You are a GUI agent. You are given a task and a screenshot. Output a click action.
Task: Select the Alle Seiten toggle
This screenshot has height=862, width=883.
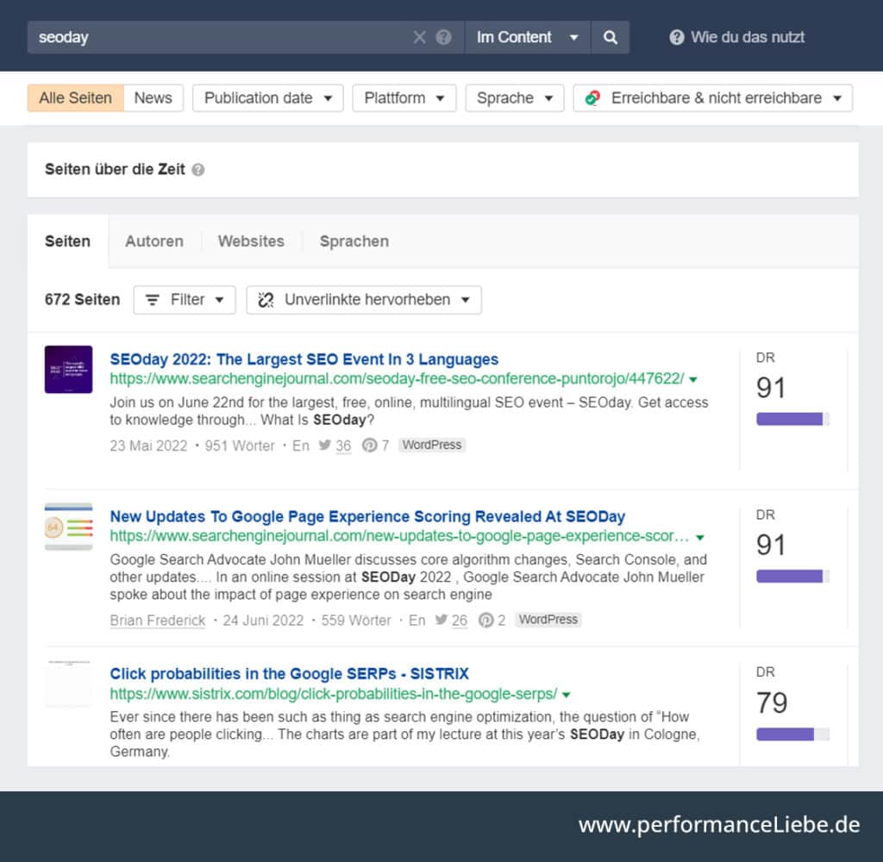[x=76, y=98]
